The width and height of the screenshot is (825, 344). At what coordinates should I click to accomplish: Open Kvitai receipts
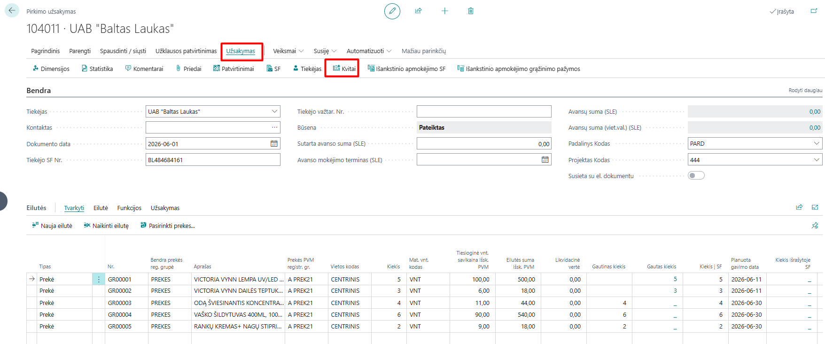[x=344, y=69]
